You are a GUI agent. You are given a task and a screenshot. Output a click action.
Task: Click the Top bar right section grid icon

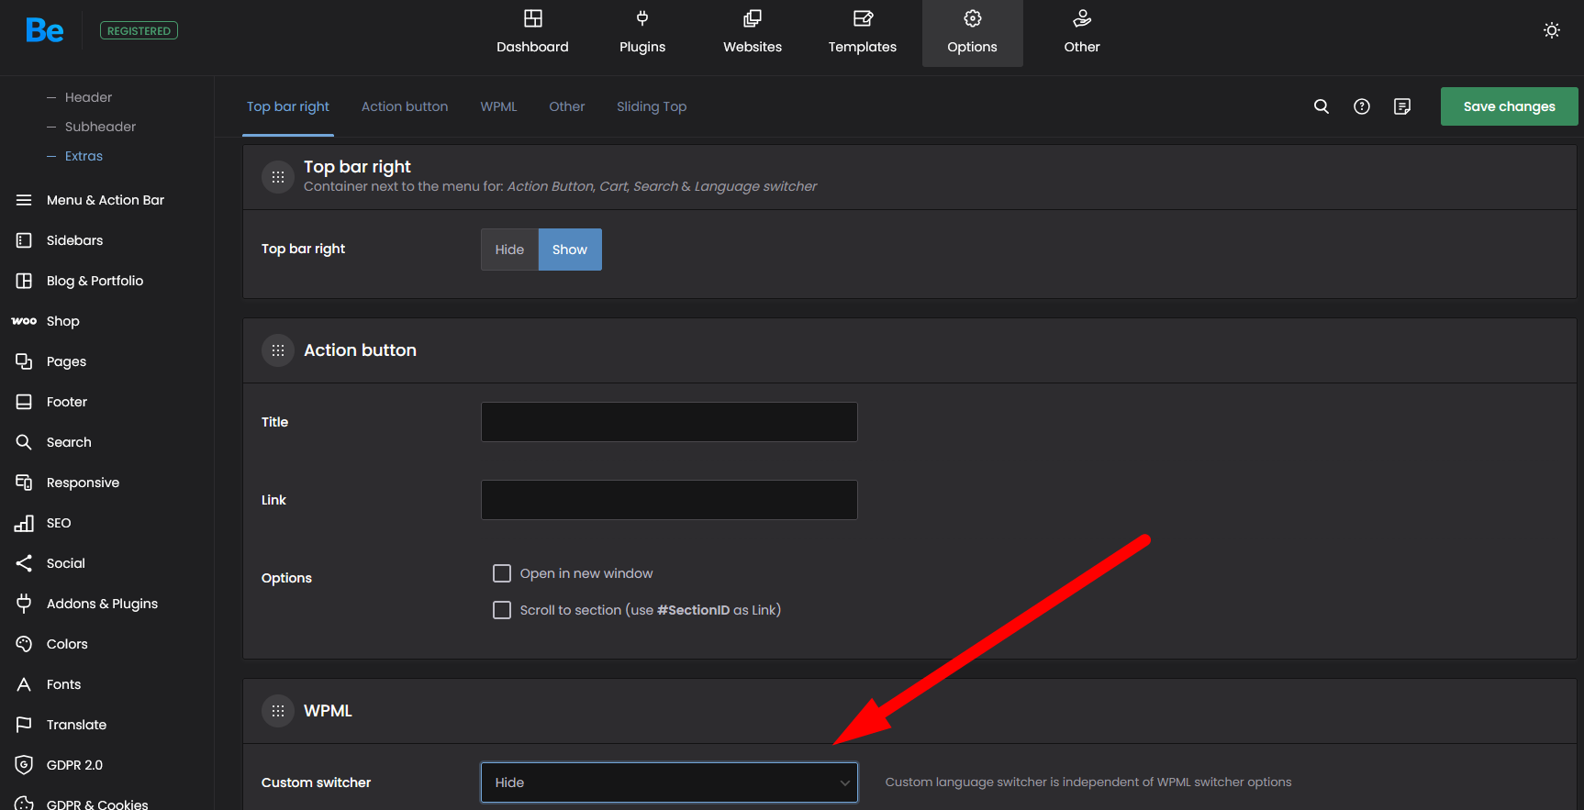tap(278, 177)
